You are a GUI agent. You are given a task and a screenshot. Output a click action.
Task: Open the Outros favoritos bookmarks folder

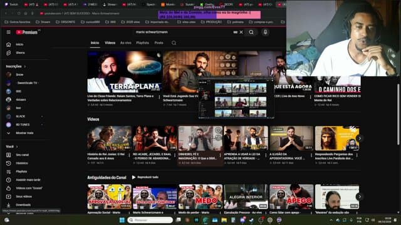click(18, 22)
